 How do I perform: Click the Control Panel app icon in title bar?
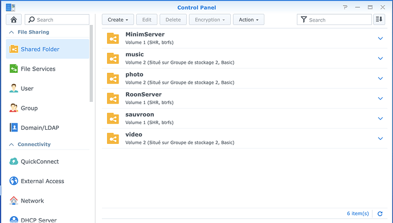click(10, 7)
